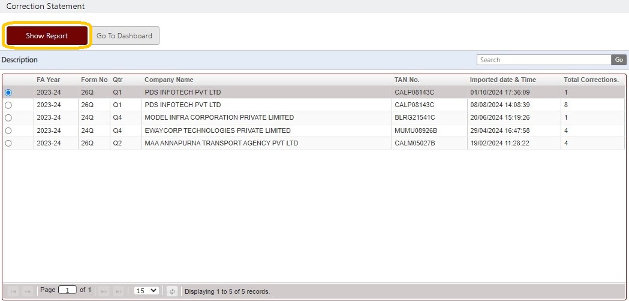Select MODEL INFRA CORPORATION row radio button
Image resolution: width=629 pixels, height=301 pixels.
point(8,118)
